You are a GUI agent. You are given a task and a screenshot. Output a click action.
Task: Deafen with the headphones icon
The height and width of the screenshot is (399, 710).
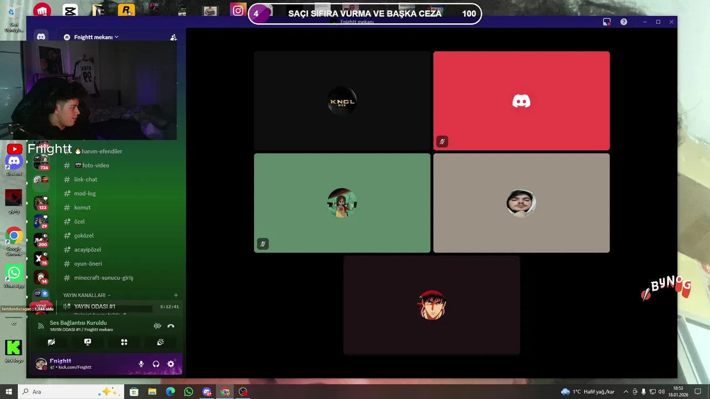[x=156, y=364]
